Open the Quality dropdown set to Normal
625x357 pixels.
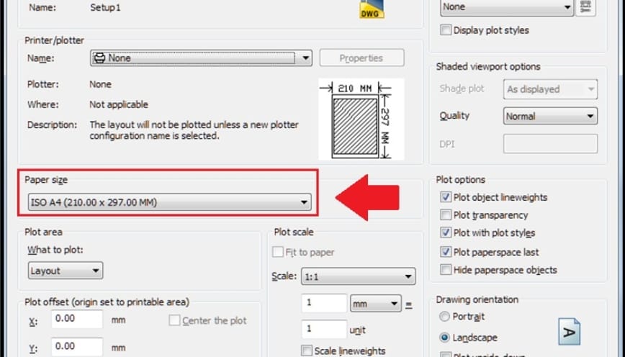pos(550,117)
